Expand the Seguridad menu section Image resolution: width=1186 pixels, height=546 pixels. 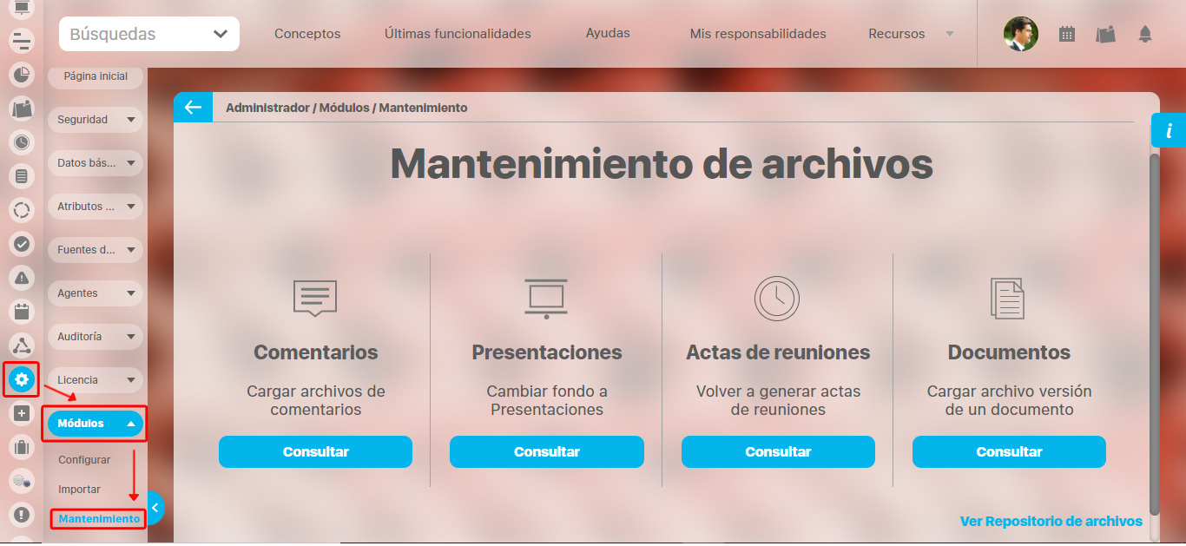[95, 120]
